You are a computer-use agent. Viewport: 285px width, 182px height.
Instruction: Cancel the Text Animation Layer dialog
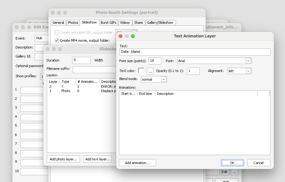click(258, 163)
